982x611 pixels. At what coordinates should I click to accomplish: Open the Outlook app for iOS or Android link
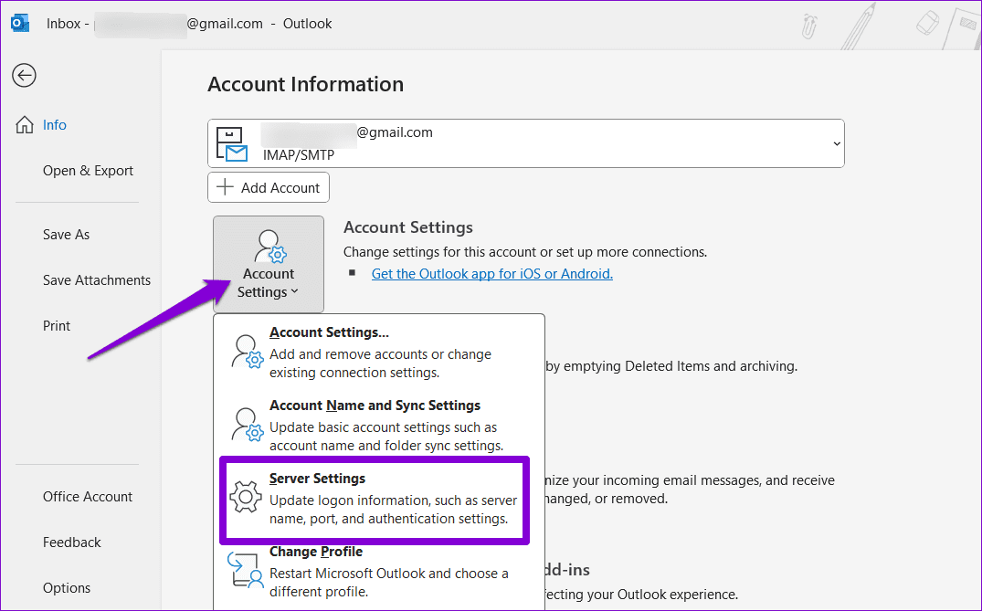(x=491, y=273)
